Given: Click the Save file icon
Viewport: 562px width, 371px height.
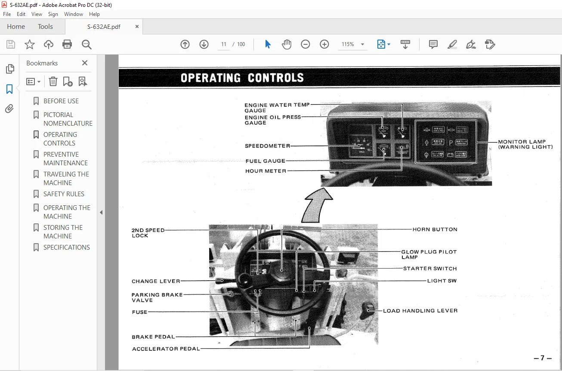Looking at the screenshot, I should pos(11,44).
